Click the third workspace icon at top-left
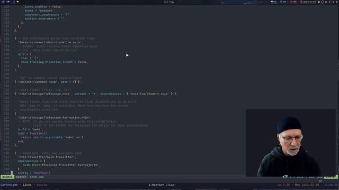This screenshot has width=339, height=190. click(14, 2)
